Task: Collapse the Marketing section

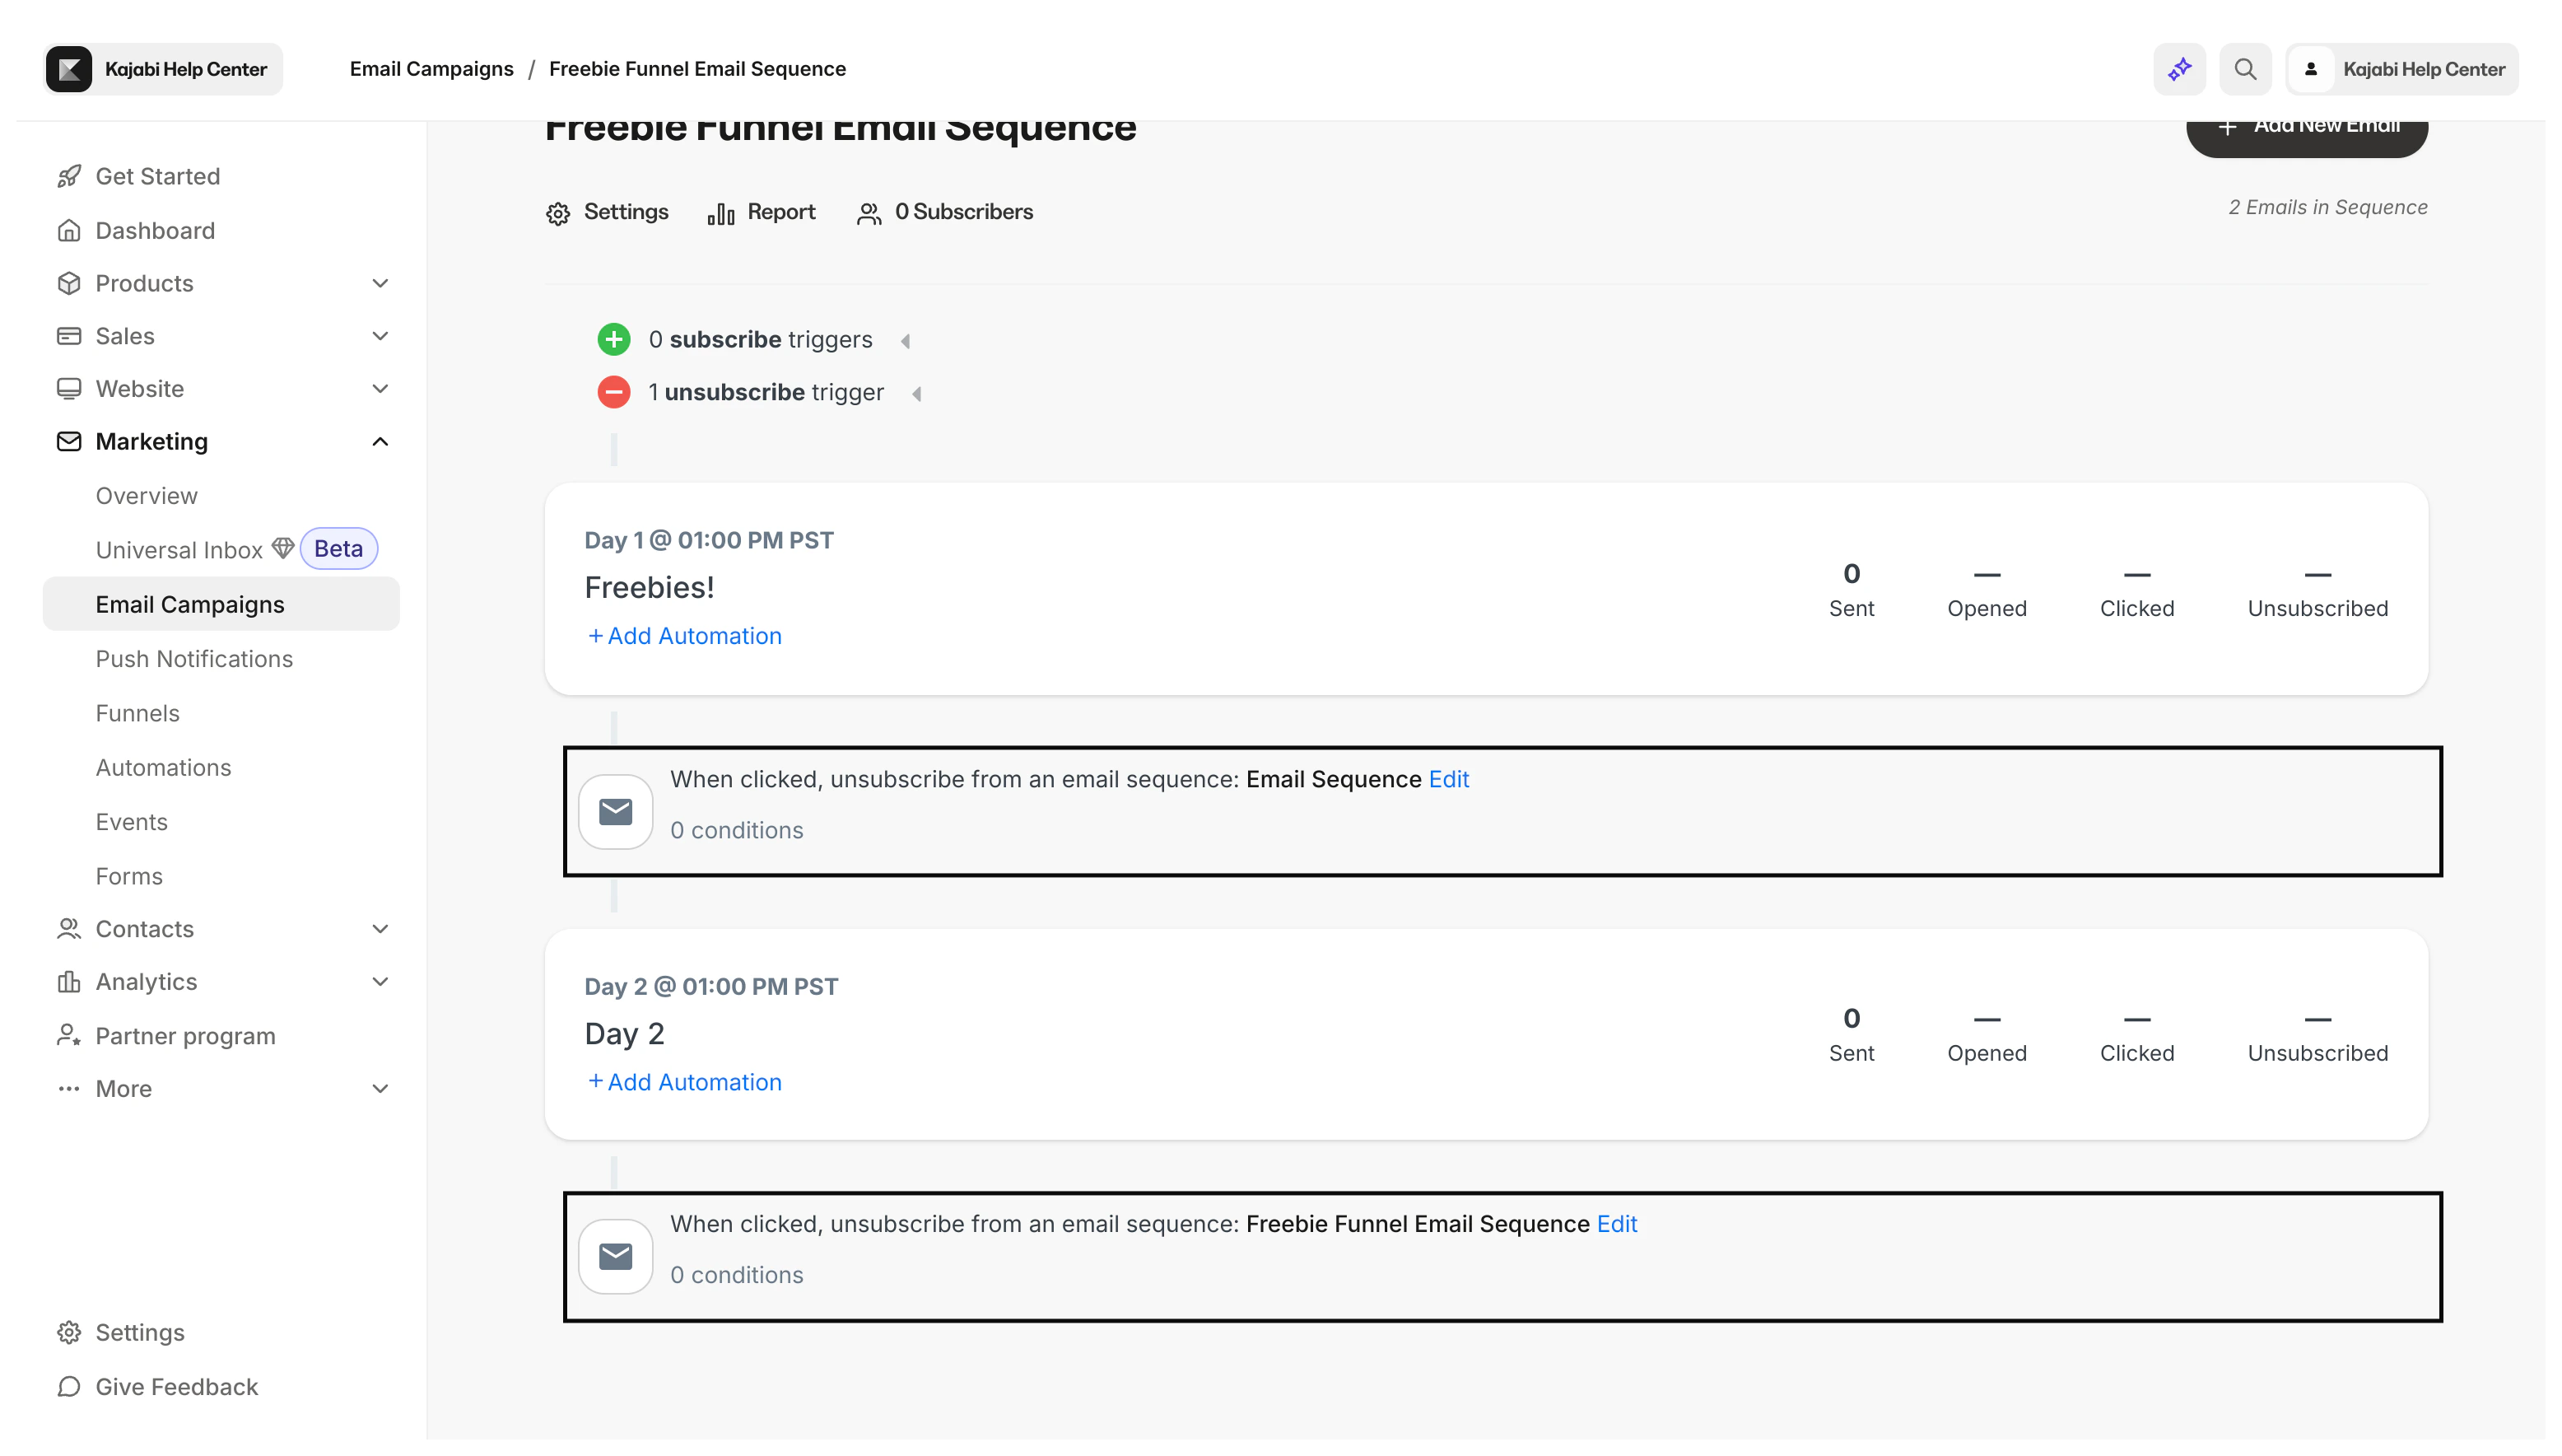Action: tap(380, 441)
